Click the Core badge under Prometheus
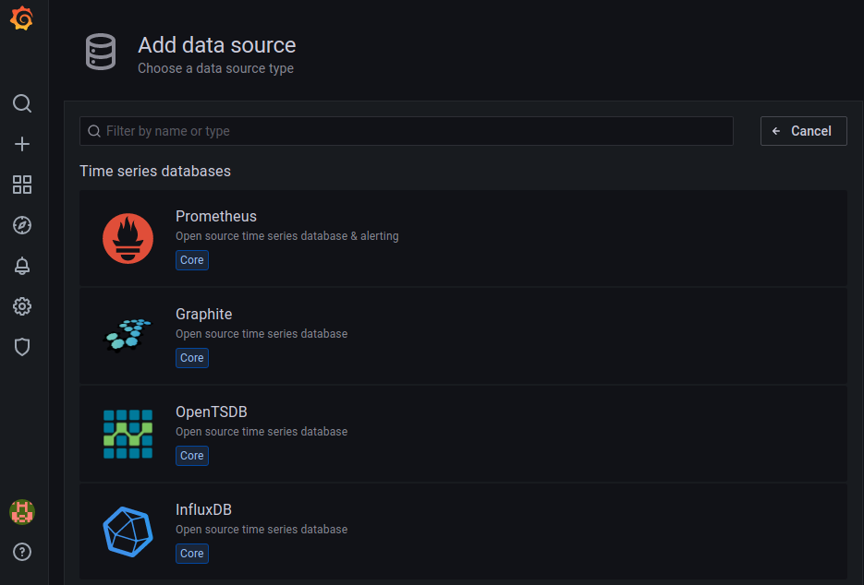Screen dimensions: 864x585 click(192, 260)
